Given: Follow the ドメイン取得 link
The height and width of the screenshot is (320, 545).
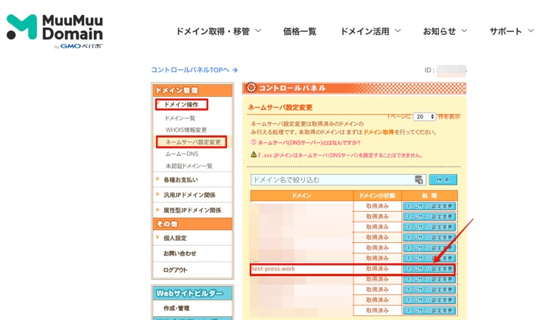Looking at the screenshot, I should click(378, 132).
